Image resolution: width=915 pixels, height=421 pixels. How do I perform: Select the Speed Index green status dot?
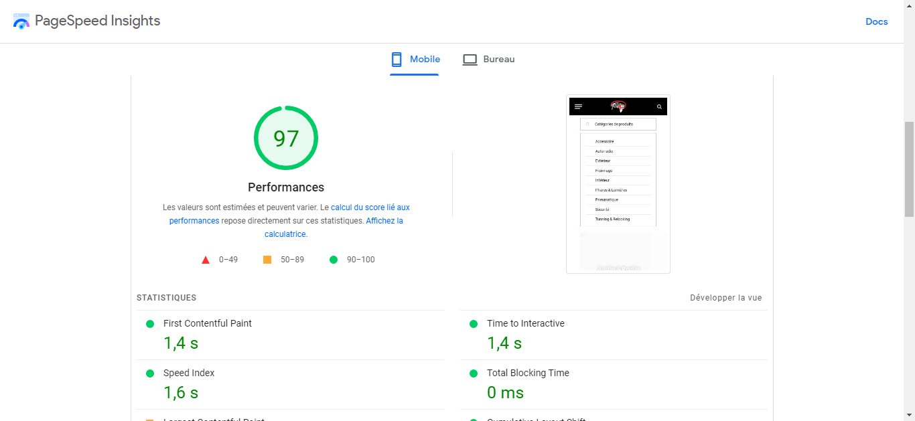click(x=150, y=373)
